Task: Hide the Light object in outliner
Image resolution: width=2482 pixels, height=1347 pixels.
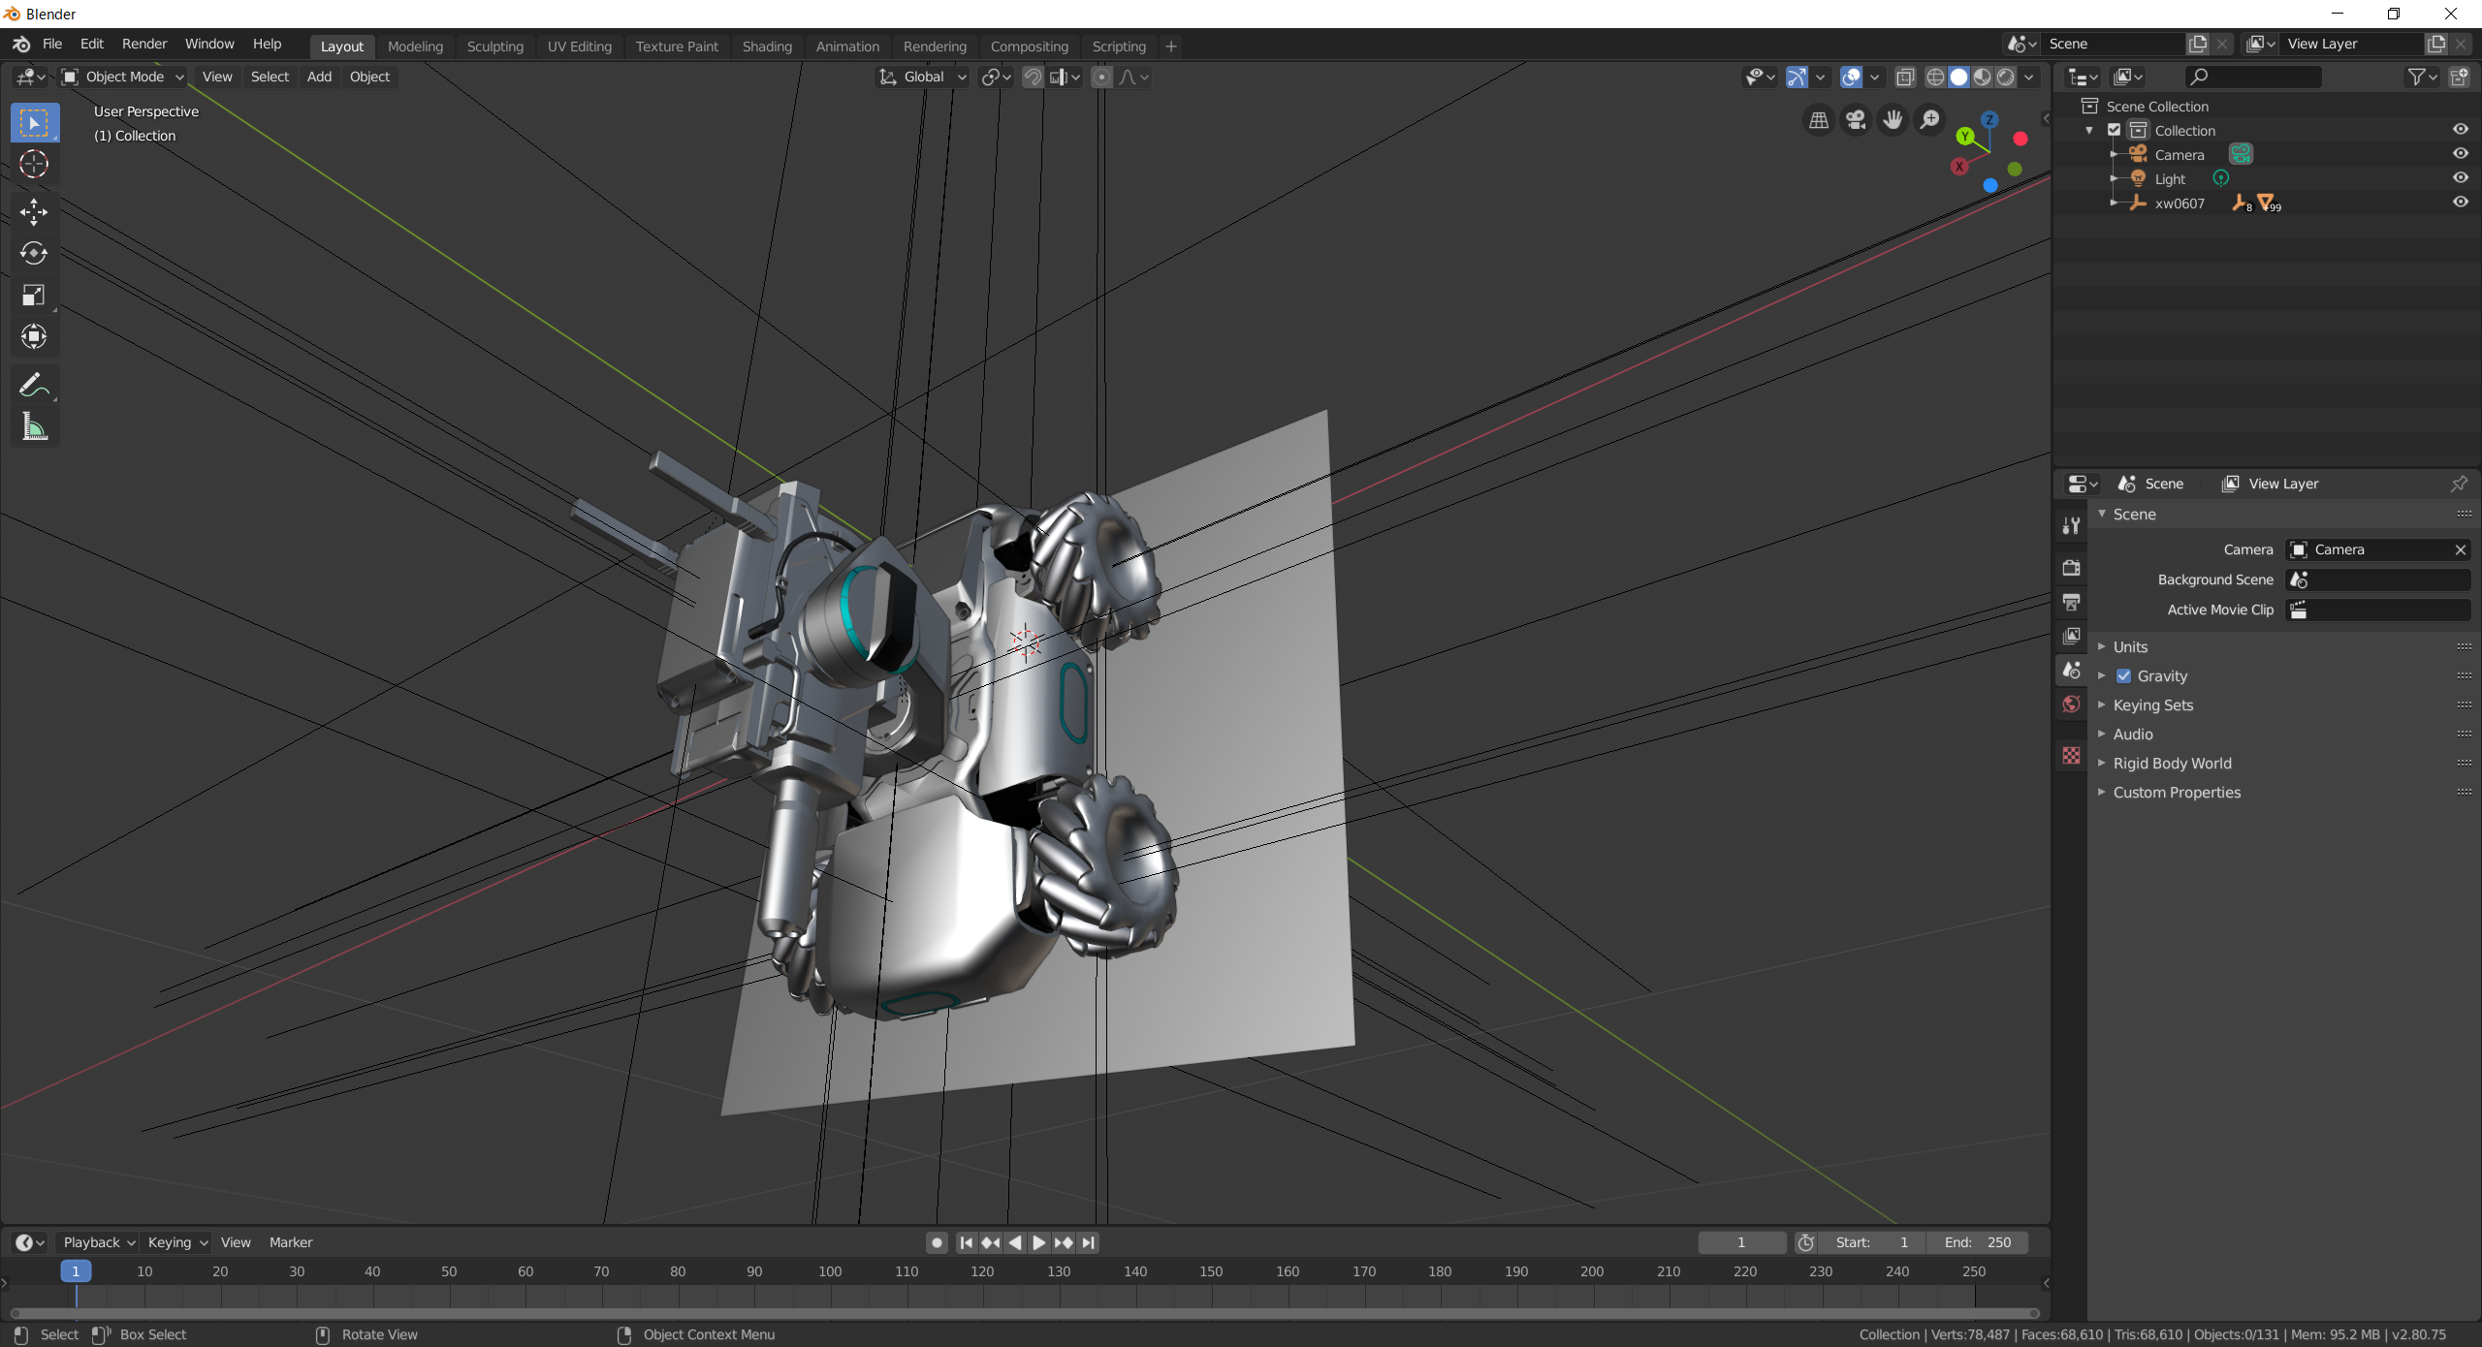Action: [2460, 178]
